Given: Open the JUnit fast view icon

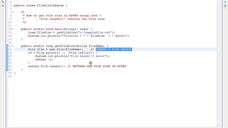Looking at the screenshot, I should 2,6.
